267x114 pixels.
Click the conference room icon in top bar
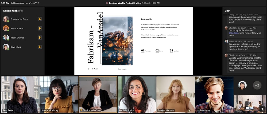point(13,3)
